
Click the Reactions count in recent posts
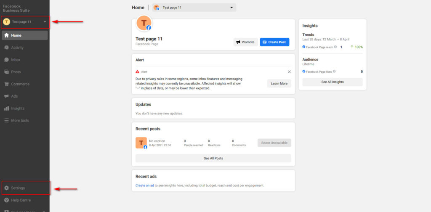point(209,141)
